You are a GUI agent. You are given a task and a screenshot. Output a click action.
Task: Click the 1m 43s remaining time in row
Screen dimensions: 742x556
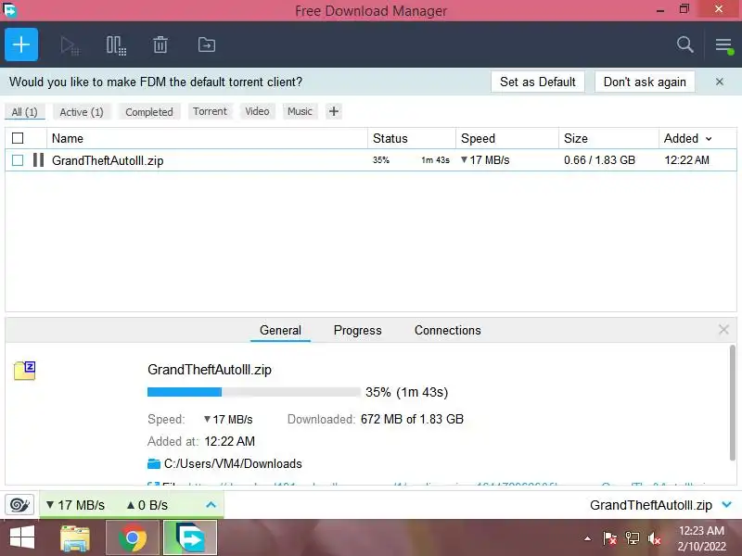(x=435, y=159)
